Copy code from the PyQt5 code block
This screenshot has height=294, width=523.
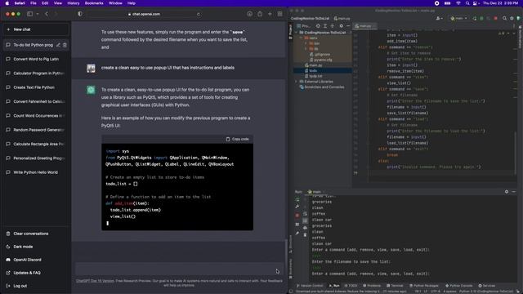237,139
